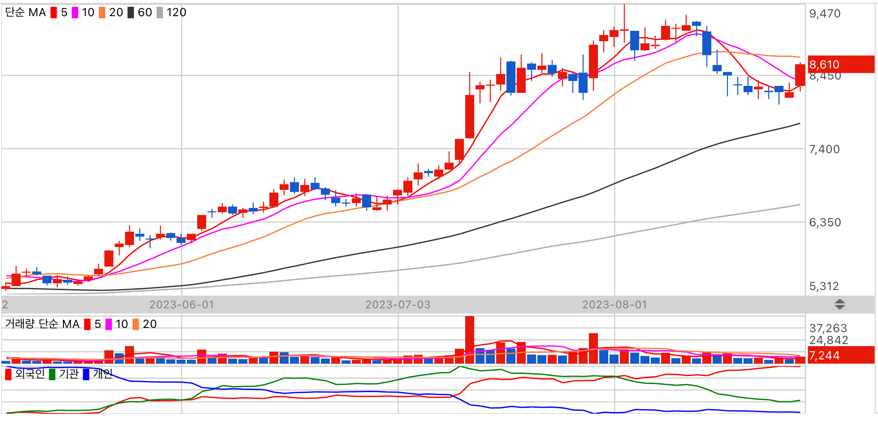This screenshot has width=878, height=421.
Task: Click the magenta MA 10 legend swatch
Action: click(x=75, y=13)
